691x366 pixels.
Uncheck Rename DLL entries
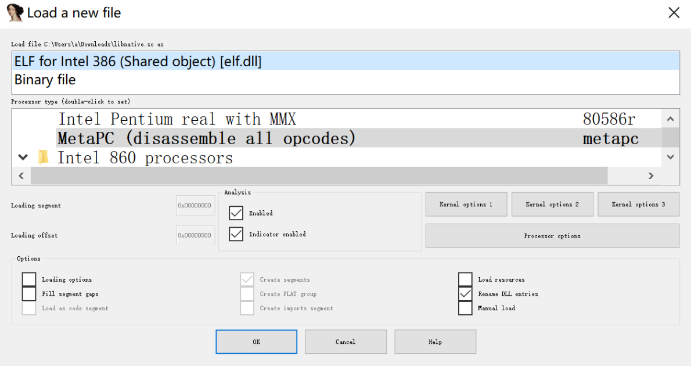465,294
